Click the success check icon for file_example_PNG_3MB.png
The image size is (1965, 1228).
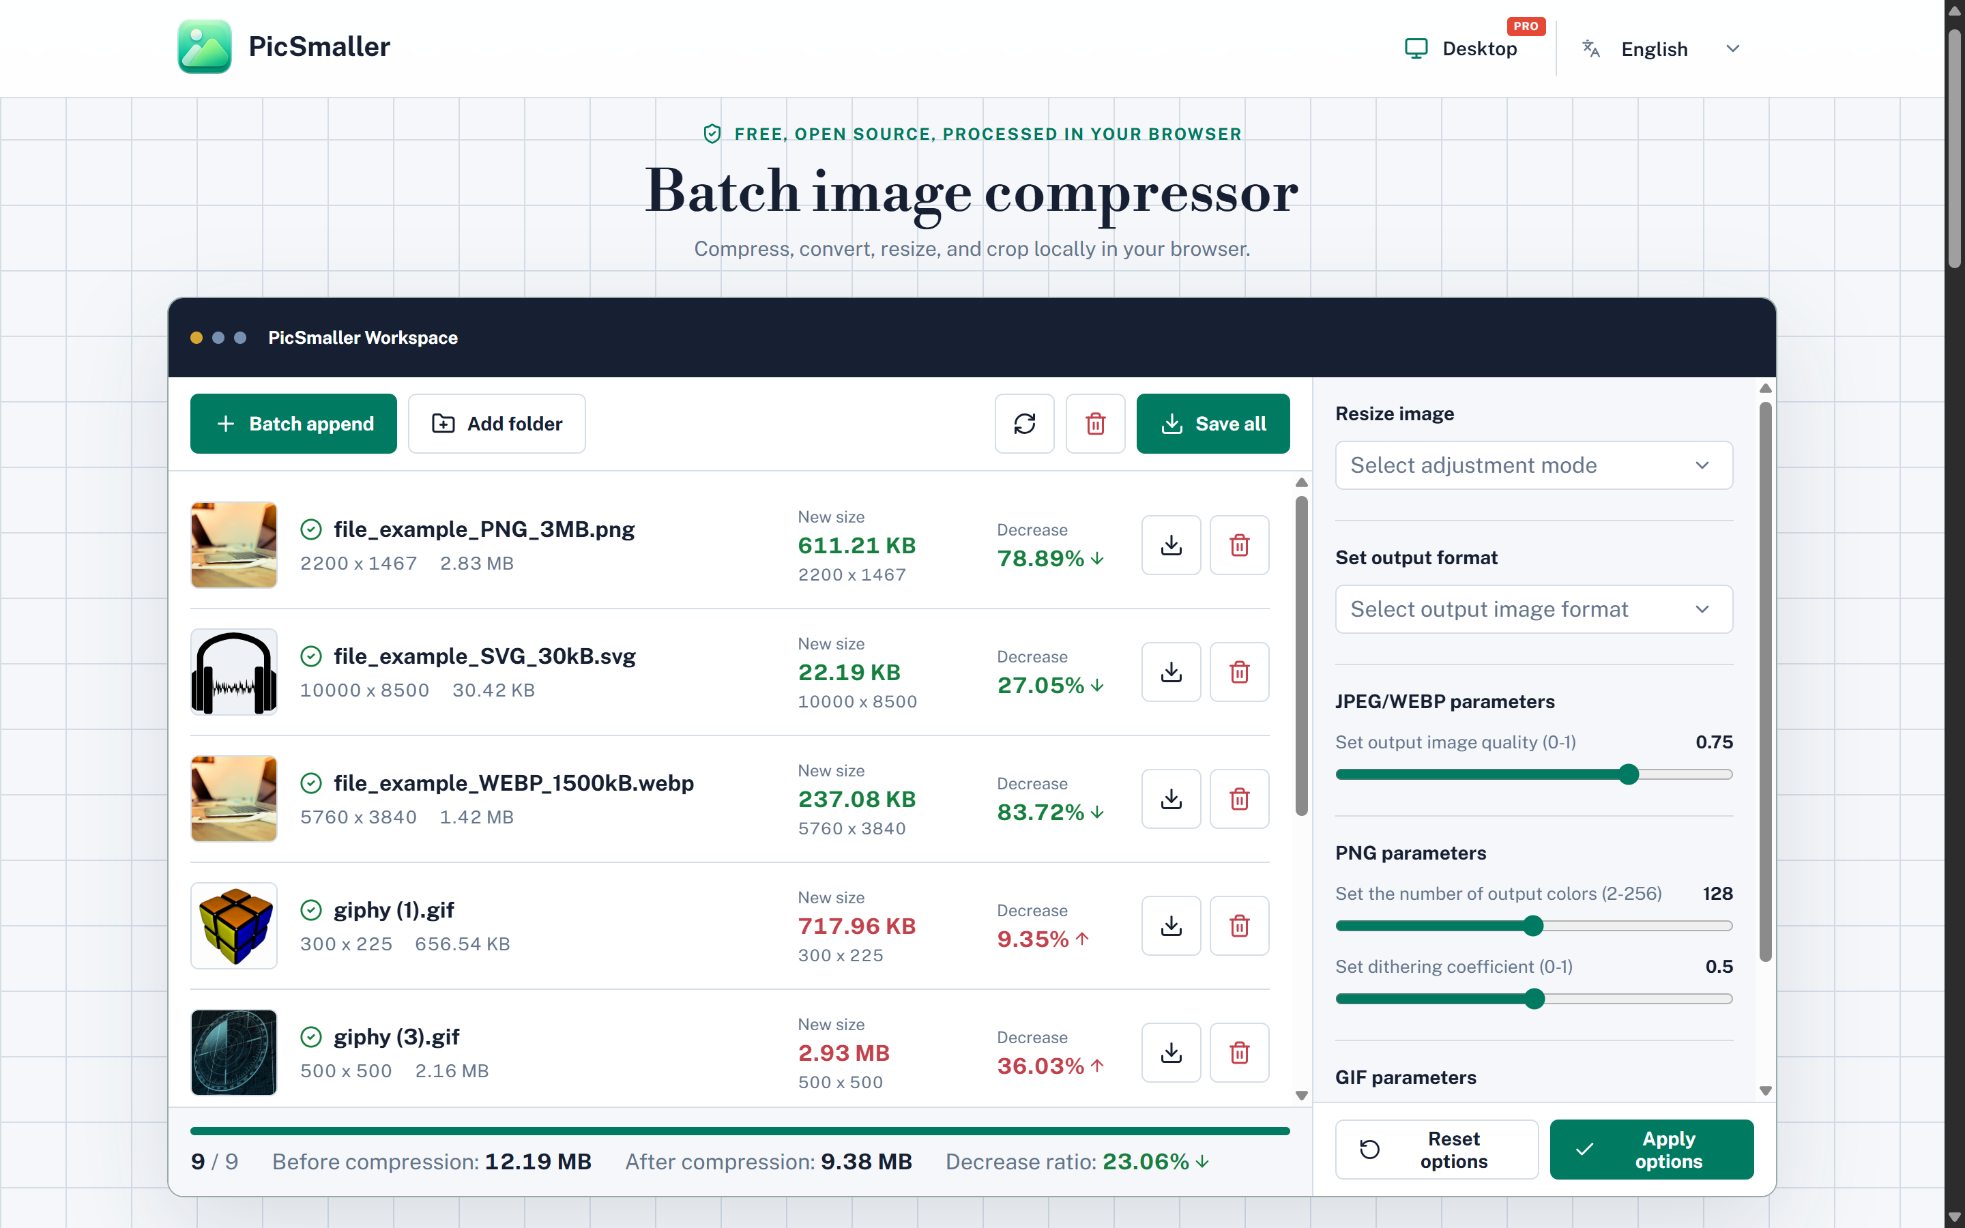click(311, 529)
